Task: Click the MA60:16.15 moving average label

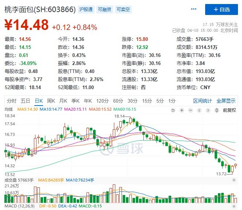Action: [125, 109]
